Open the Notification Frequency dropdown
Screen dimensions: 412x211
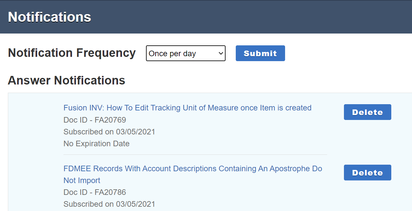pos(185,53)
